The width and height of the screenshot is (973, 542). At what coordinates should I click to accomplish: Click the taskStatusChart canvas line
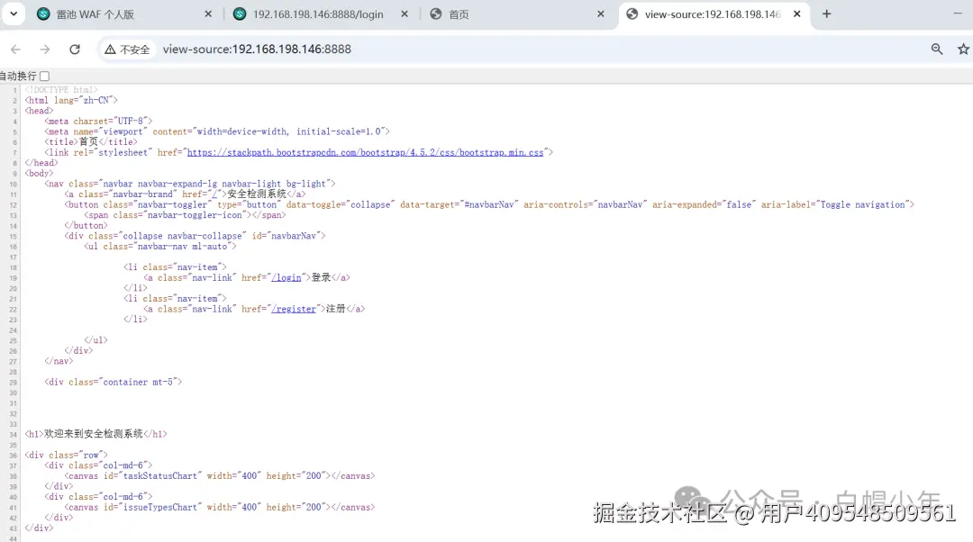click(x=219, y=476)
